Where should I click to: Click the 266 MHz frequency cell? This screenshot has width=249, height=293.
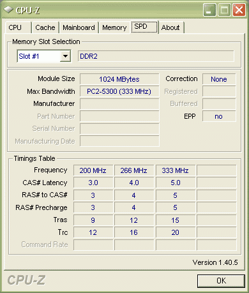134,170
